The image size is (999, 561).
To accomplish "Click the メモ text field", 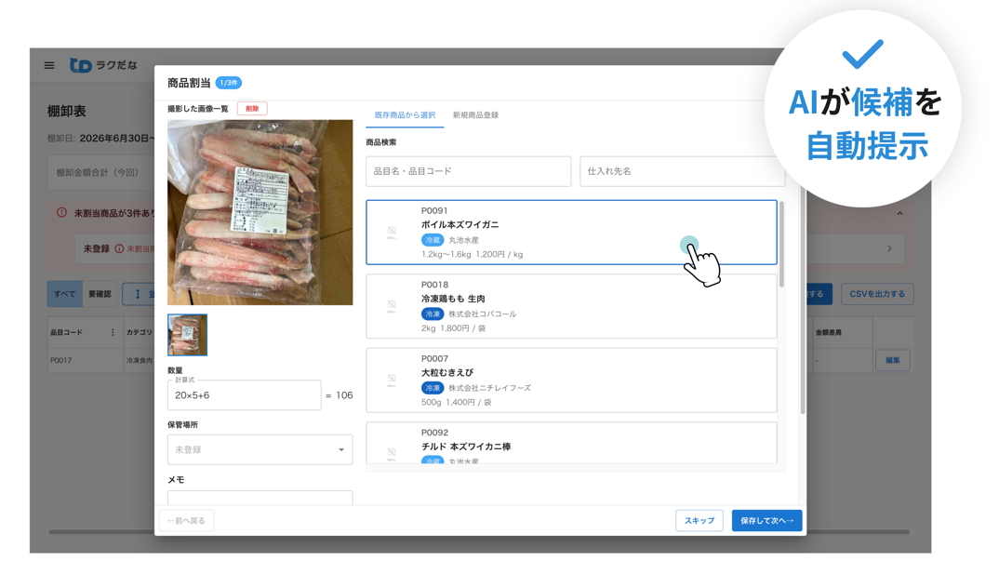I will (x=260, y=498).
